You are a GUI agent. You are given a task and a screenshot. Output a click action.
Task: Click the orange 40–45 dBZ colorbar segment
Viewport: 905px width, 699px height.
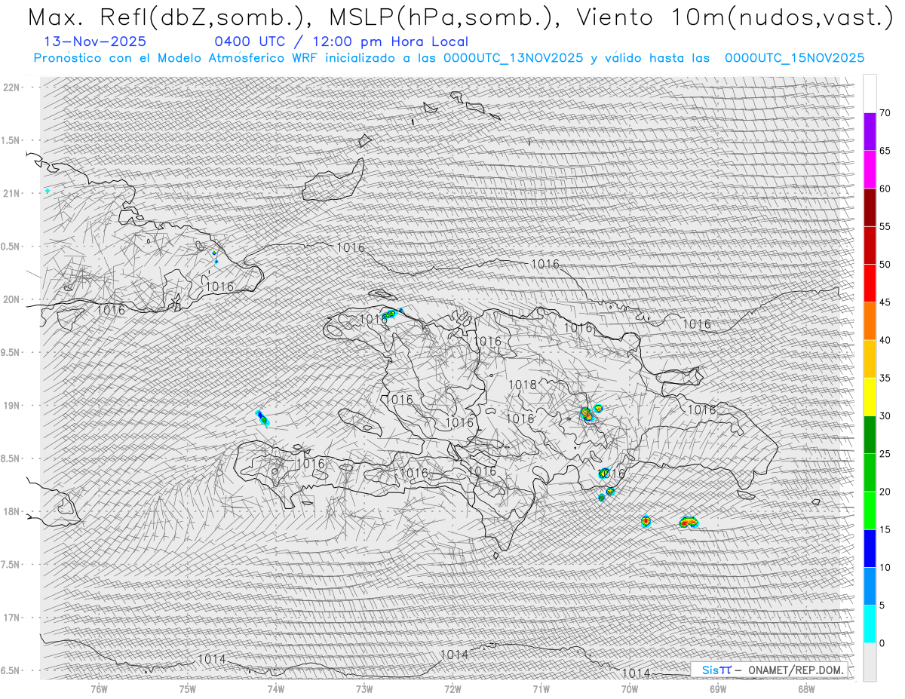point(870,321)
